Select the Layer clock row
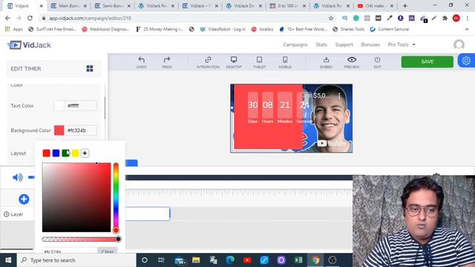Viewport: 475px width, 267px height. tap(13, 214)
